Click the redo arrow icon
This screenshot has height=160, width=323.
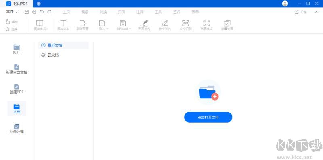coord(49,12)
